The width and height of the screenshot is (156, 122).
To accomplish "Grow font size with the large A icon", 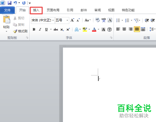I will point(72,20).
